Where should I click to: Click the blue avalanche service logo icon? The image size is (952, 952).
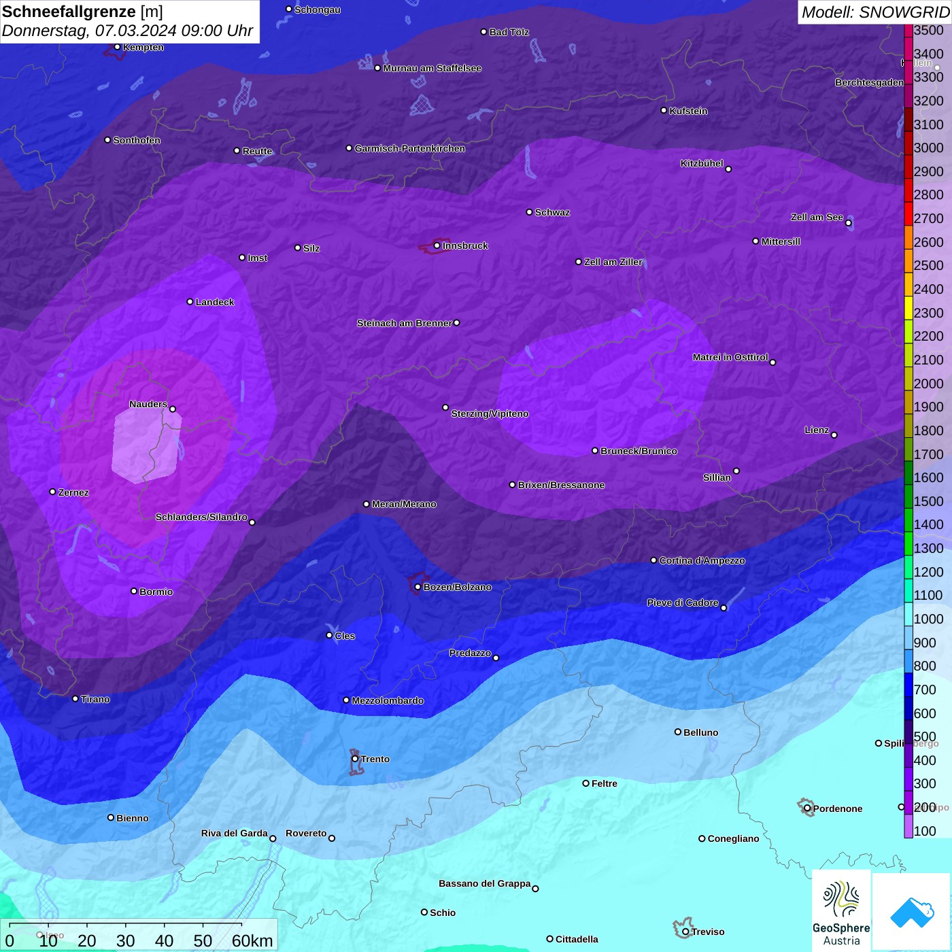pyautogui.click(x=912, y=912)
